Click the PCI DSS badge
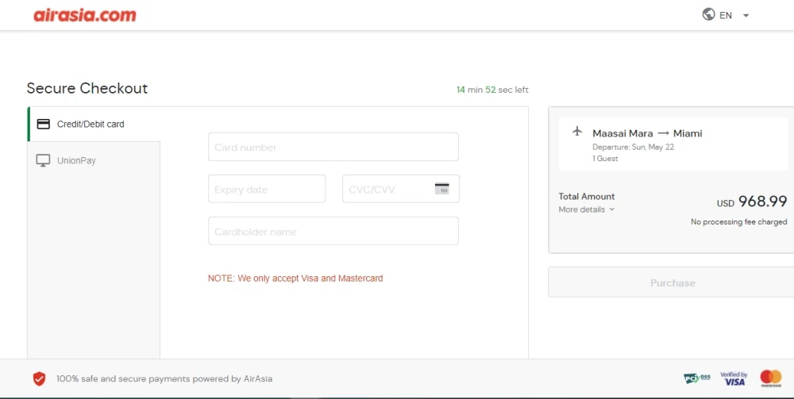The width and height of the screenshot is (794, 399). click(697, 378)
